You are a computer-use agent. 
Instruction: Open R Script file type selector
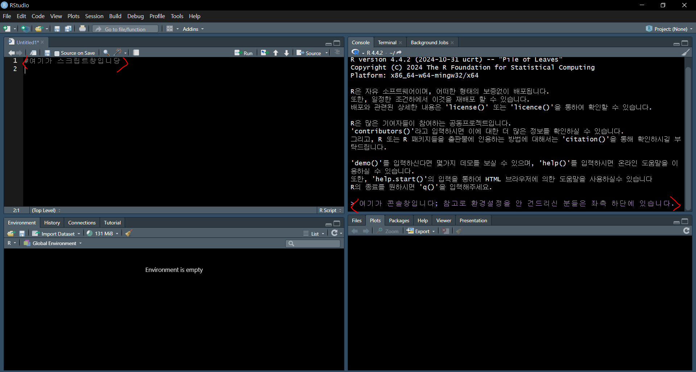[330, 210]
